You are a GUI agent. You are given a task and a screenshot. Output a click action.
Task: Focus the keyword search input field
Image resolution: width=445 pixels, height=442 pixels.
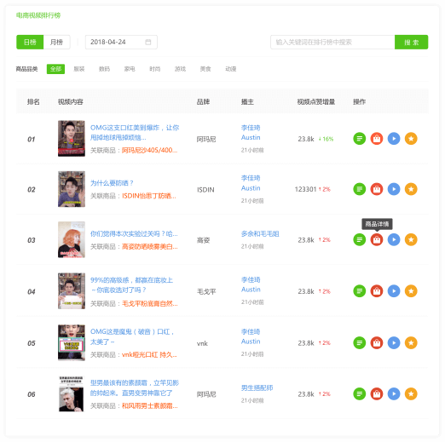tap(332, 42)
